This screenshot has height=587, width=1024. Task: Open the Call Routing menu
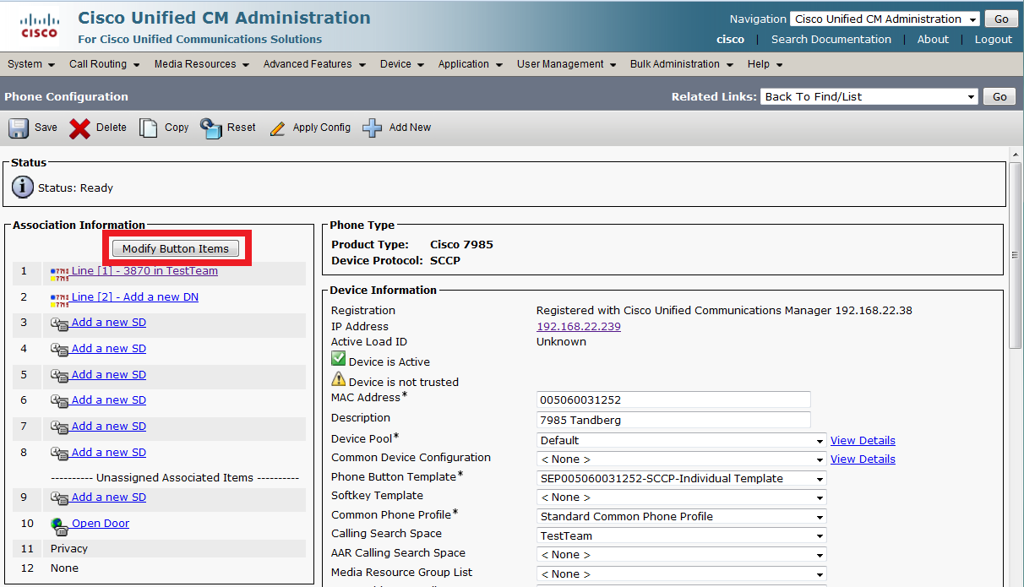point(103,64)
